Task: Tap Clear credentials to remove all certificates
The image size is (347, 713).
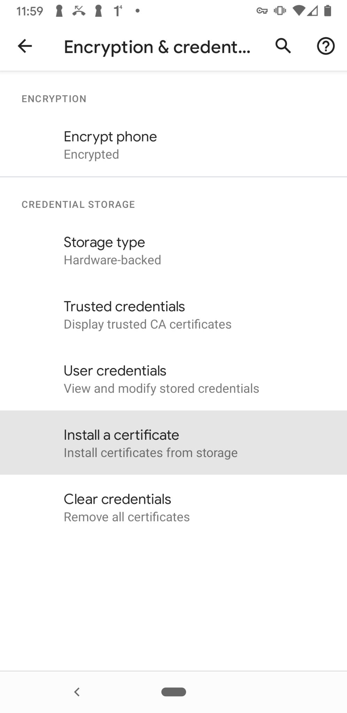Action: [x=173, y=507]
